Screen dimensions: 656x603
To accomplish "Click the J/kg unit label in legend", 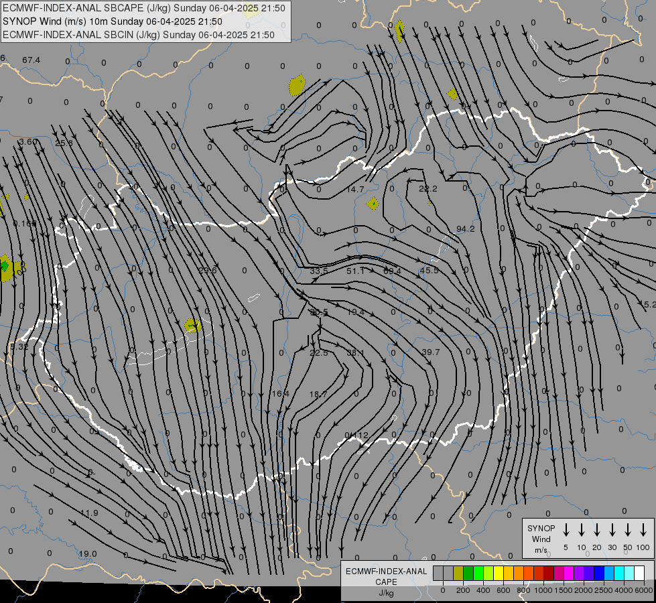I will pyautogui.click(x=386, y=593).
